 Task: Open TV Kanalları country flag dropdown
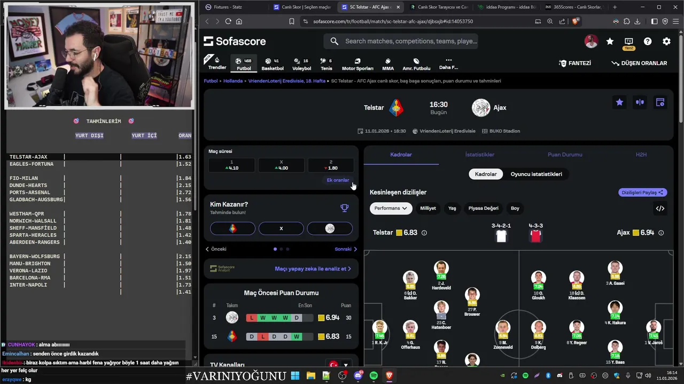click(x=339, y=365)
